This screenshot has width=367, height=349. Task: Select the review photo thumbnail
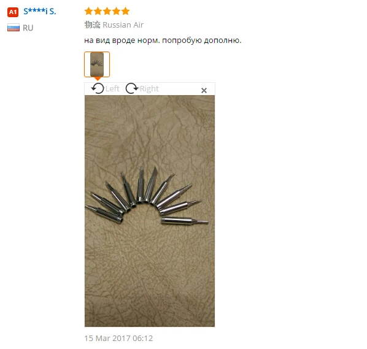point(97,64)
